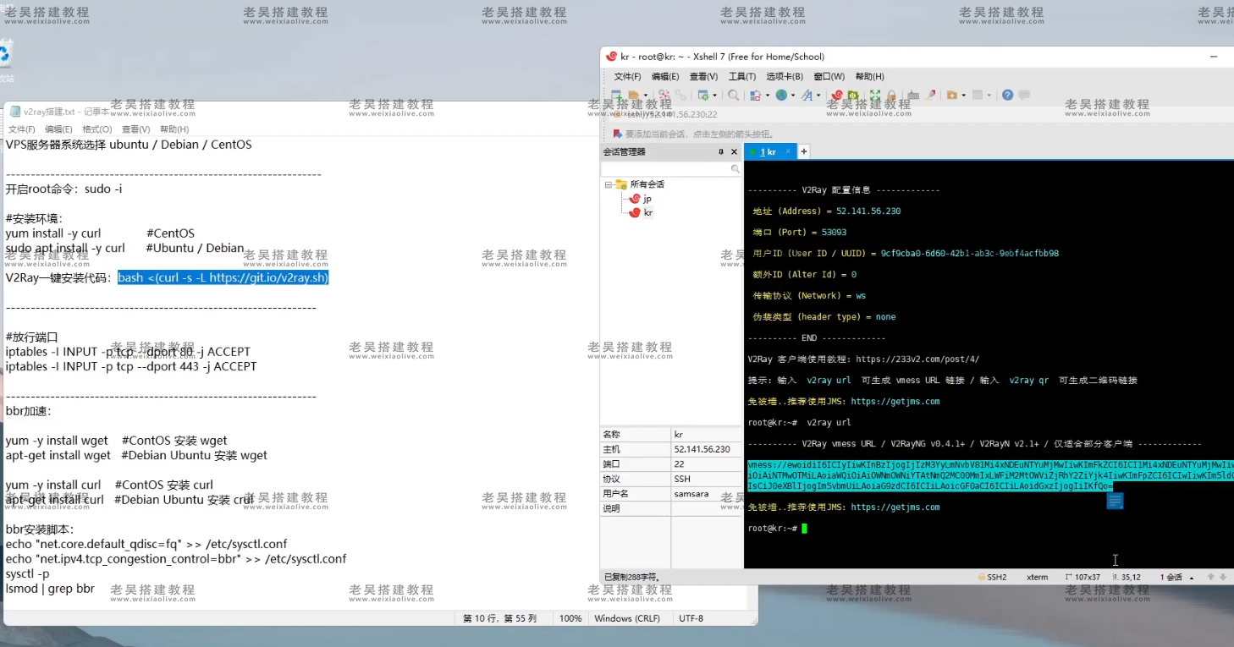This screenshot has width=1234, height=647.
Task: Click the red bookmark flag to add session
Action: click(x=617, y=134)
